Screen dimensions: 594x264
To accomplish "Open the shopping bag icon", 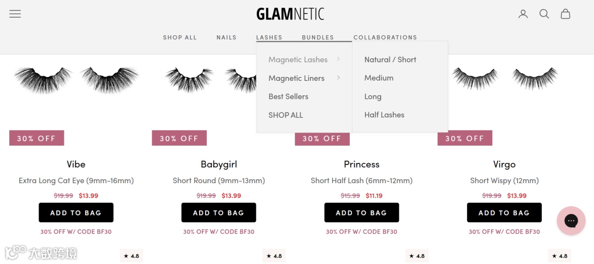I will tap(565, 14).
